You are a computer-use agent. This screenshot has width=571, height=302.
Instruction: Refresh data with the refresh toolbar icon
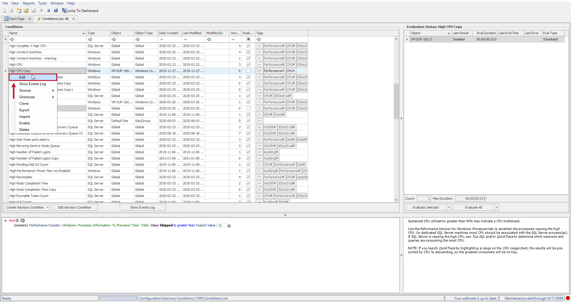pyautogui.click(x=56, y=10)
